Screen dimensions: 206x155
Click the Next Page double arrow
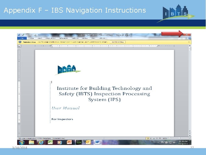pos(190,135)
